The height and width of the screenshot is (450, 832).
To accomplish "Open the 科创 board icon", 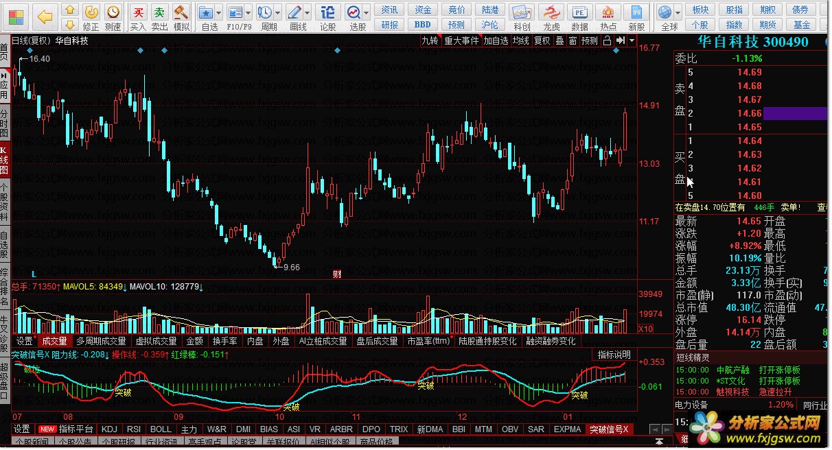I will [522, 12].
